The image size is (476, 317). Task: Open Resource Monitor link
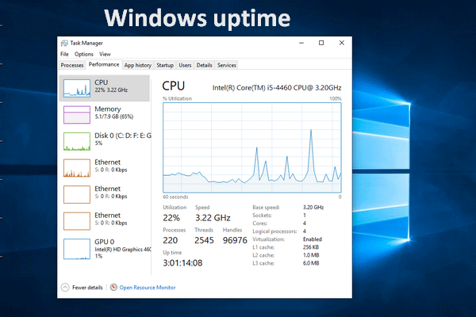148,287
